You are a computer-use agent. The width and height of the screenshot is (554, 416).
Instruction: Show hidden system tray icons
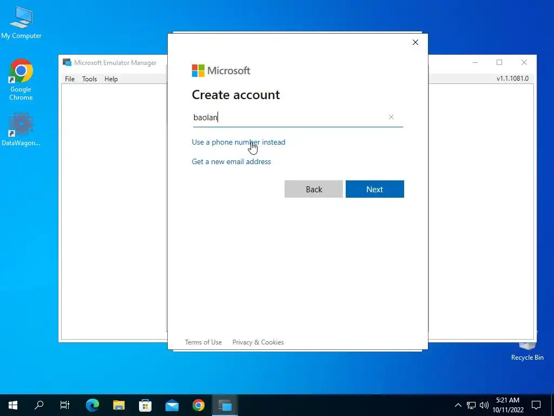458,405
